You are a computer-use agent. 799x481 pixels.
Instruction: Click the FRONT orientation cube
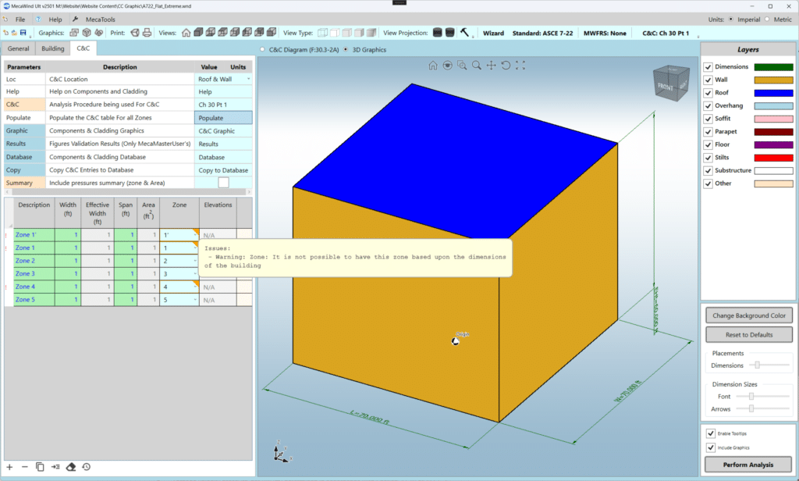coord(670,84)
